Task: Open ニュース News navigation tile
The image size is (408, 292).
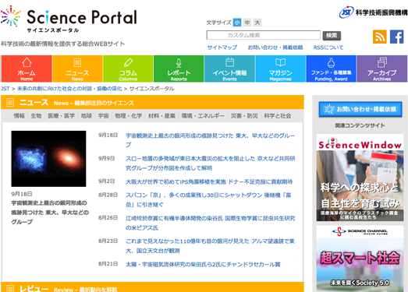Action: click(77, 69)
